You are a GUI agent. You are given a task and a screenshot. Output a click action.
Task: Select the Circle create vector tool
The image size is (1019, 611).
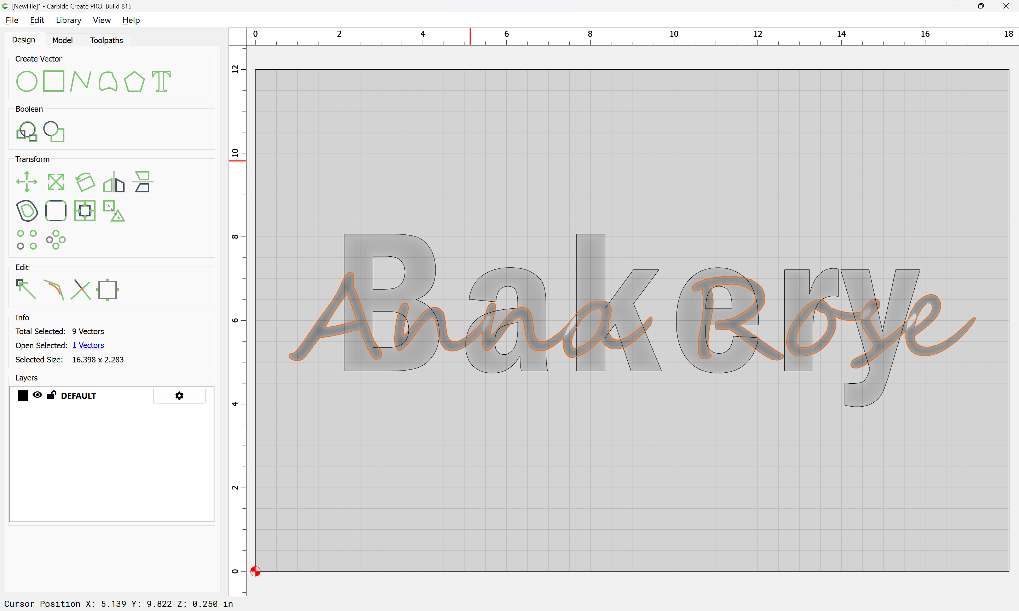click(27, 81)
